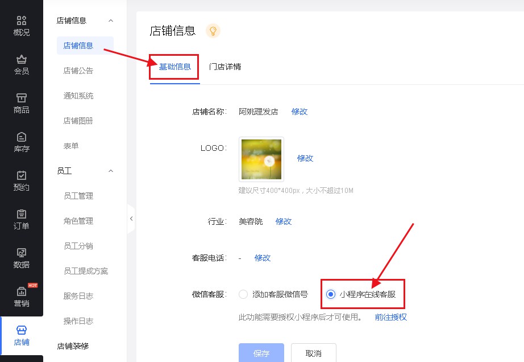The image size is (524, 362).
Task: Collapse the 员工 menu group
Action: pos(111,171)
